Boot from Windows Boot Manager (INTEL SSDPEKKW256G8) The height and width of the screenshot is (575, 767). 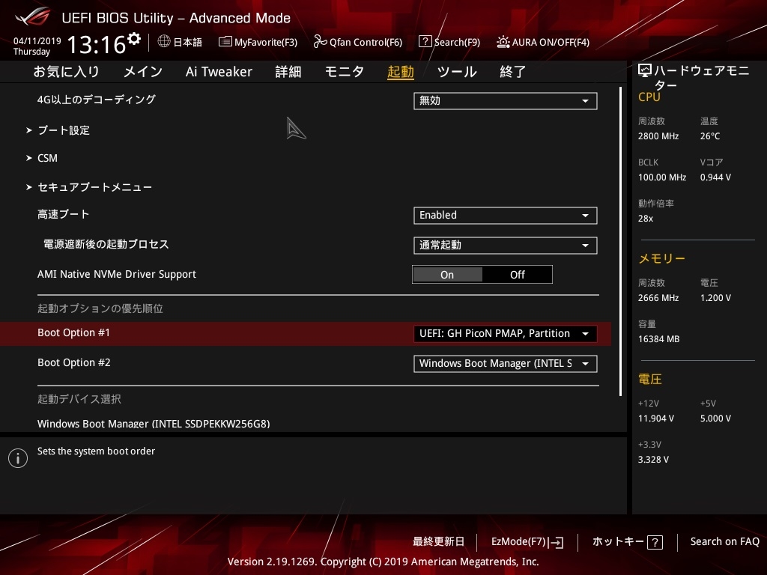154,424
